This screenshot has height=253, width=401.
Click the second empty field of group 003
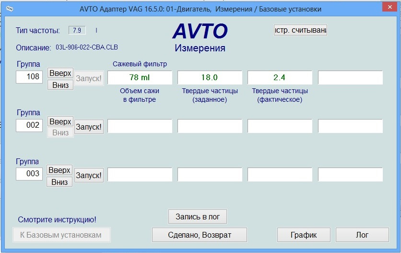coord(210,175)
